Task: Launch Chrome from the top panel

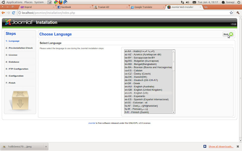Action: pos(56,2)
